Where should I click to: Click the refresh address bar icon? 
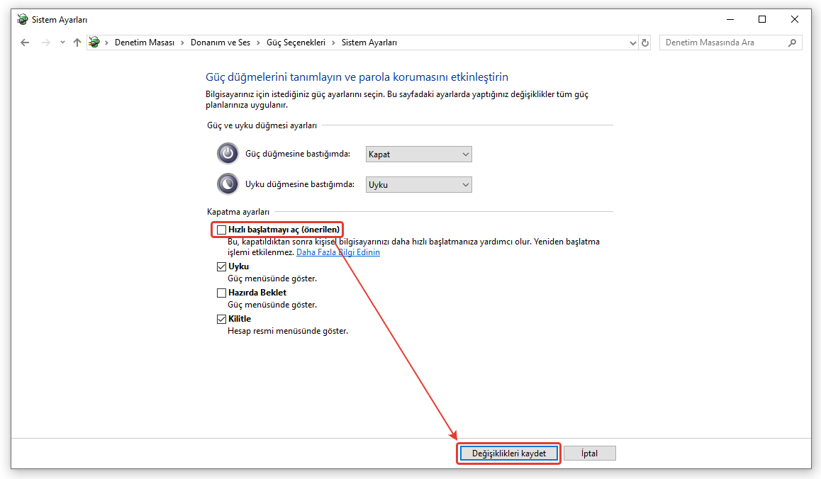coord(645,43)
